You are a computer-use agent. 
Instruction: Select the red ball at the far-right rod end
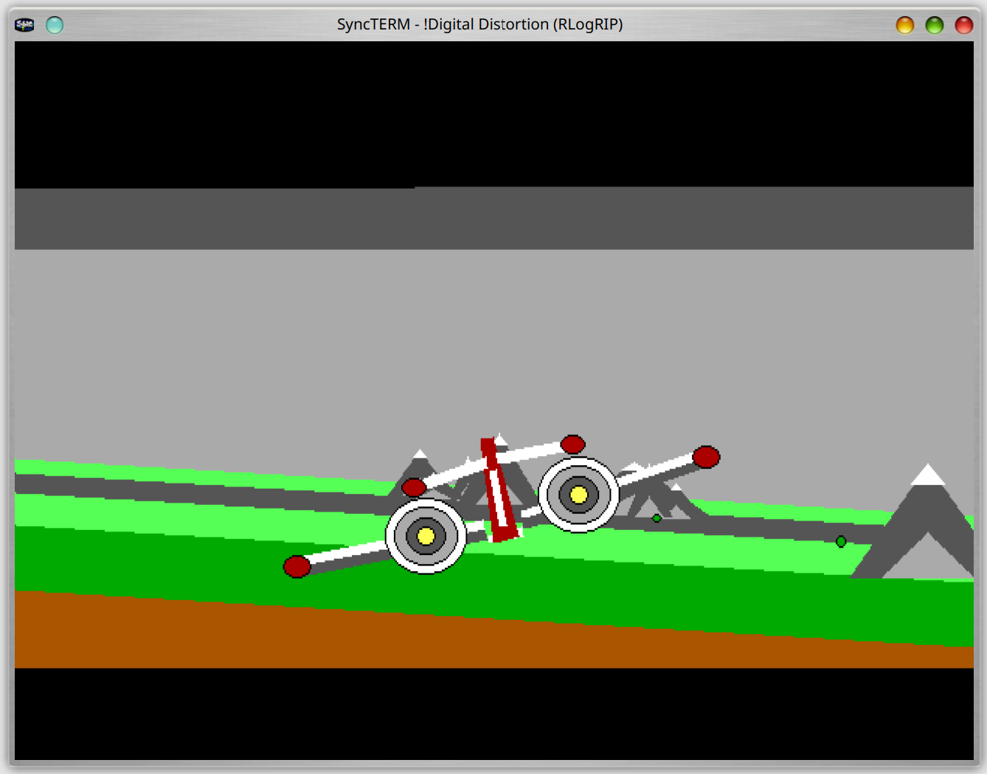click(x=706, y=457)
